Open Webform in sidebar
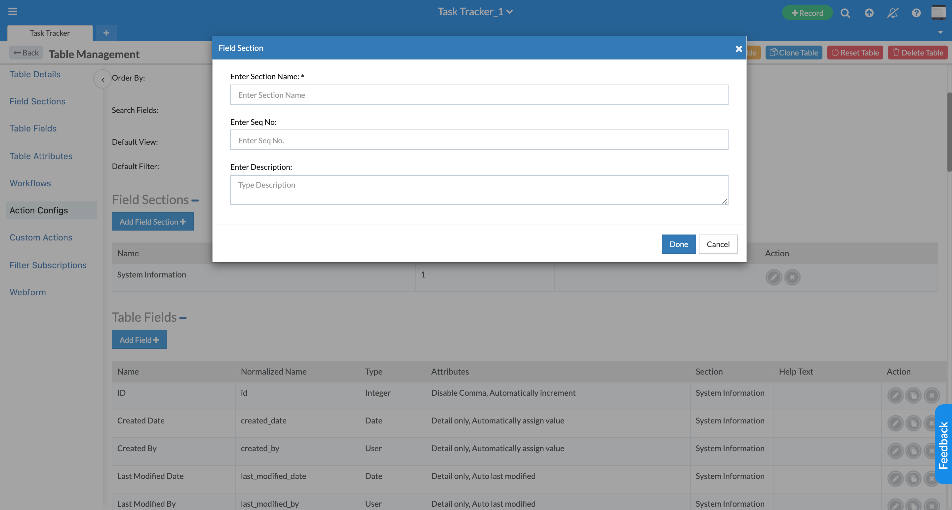 [x=28, y=292]
